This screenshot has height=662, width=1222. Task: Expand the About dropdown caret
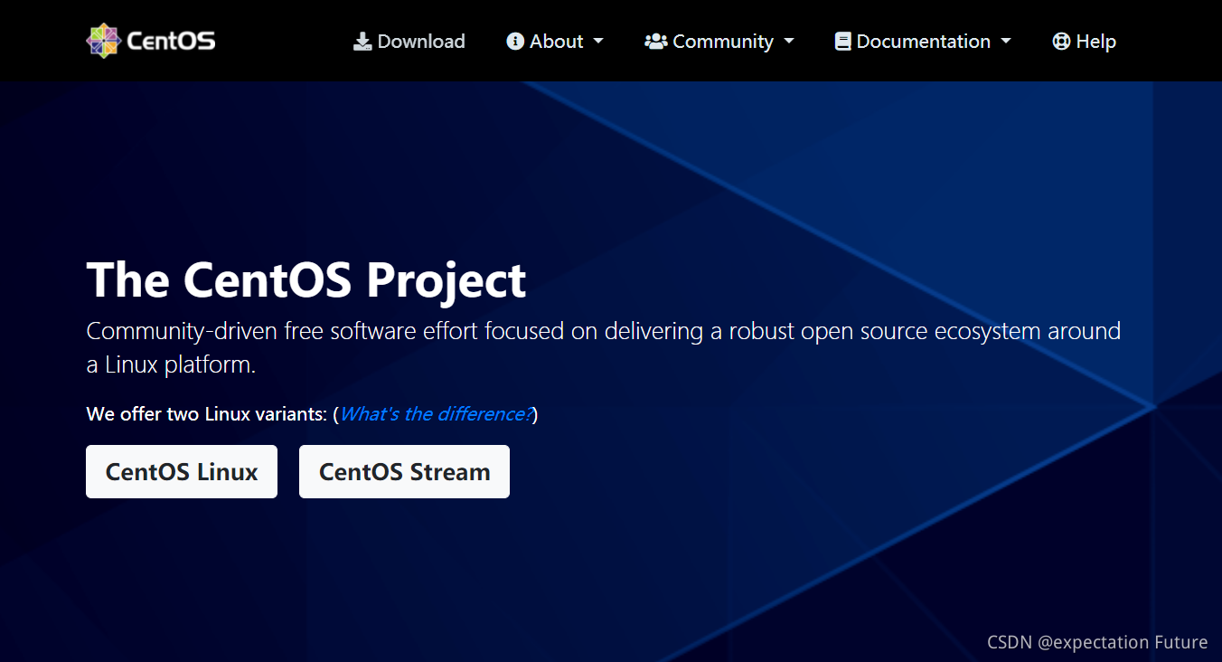[598, 42]
